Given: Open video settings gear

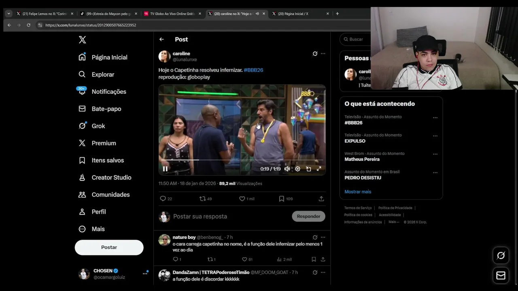Looking at the screenshot, I should click(297, 169).
